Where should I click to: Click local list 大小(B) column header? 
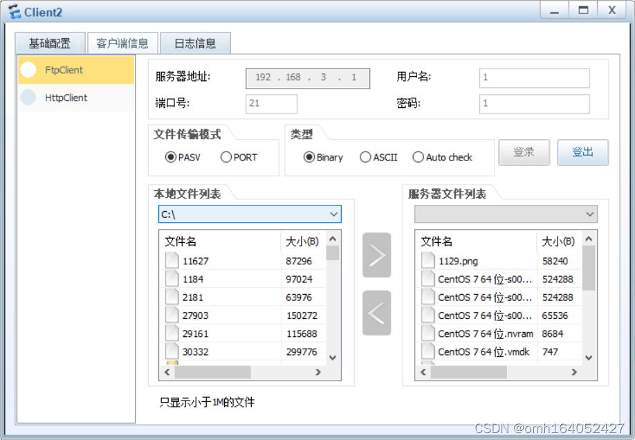(303, 241)
